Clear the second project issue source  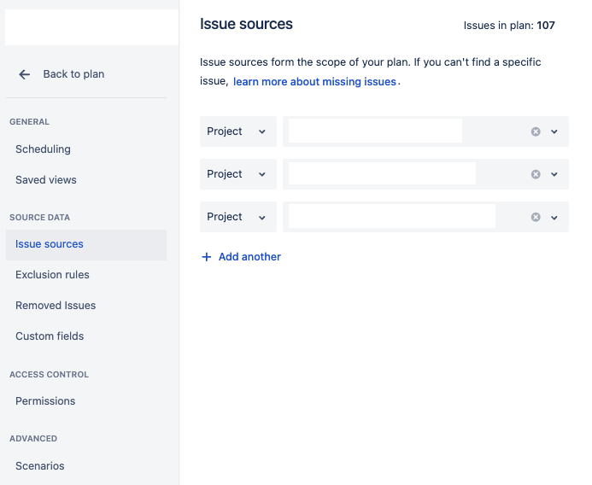click(536, 174)
